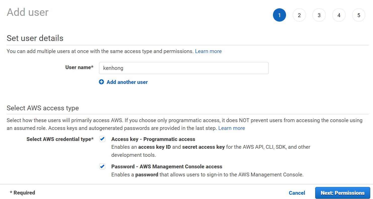Image resolution: width=373 pixels, height=199 pixels.
Task: Open step 4 of Add user wizard
Action: (x=339, y=15)
